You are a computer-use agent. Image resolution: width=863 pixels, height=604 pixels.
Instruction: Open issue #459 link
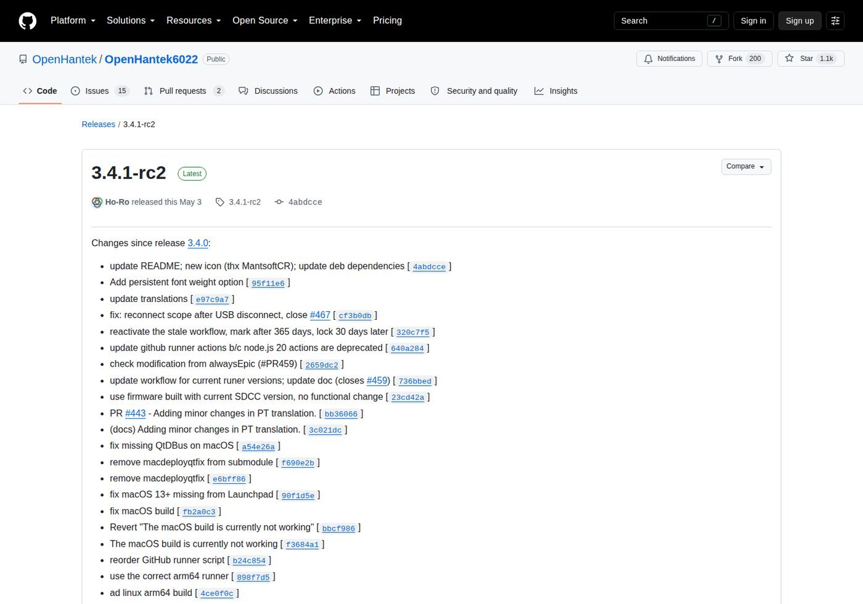pyautogui.click(x=377, y=380)
